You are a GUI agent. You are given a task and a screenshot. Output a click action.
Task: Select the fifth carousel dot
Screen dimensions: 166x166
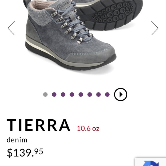[81, 94]
